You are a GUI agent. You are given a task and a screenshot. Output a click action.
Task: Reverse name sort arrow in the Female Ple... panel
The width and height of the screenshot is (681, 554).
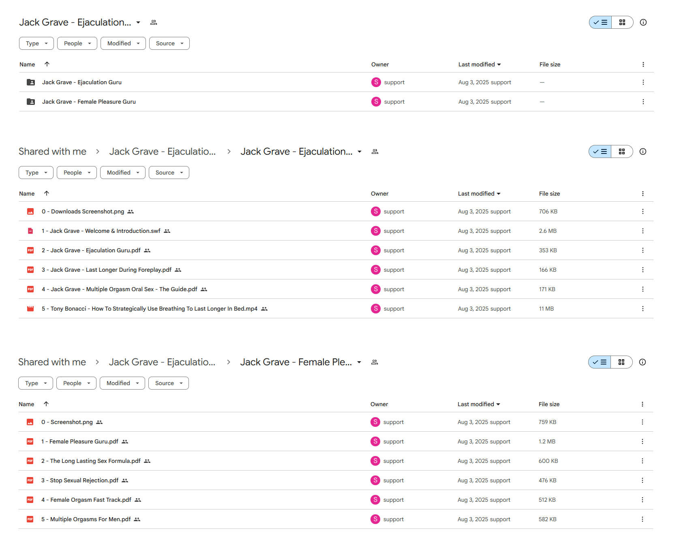click(46, 404)
